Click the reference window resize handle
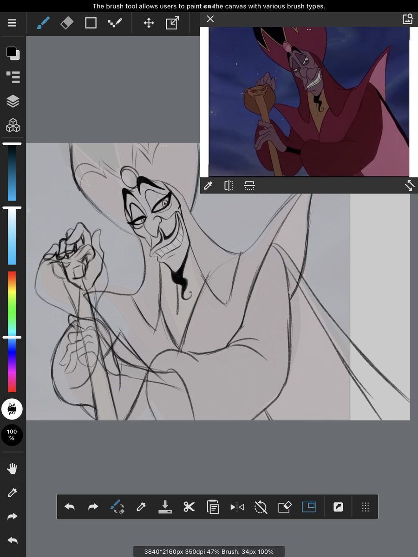418x557 pixels. point(409,186)
